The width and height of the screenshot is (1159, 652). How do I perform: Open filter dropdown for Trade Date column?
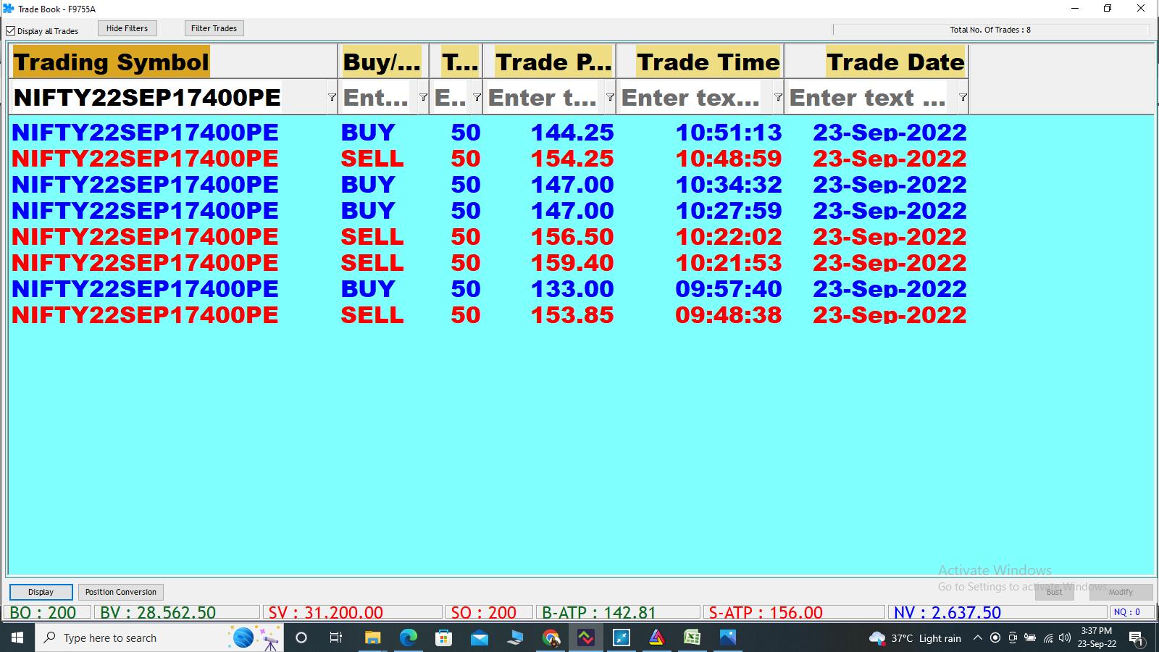tap(963, 97)
